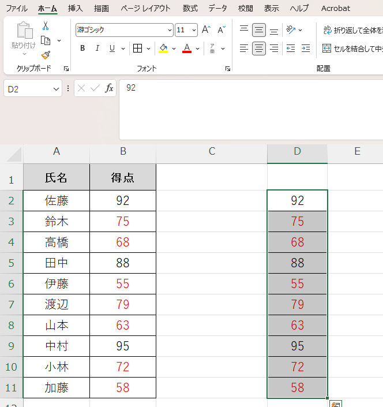Open the ファイル tab
This screenshot has width=383, height=407.
17,8
